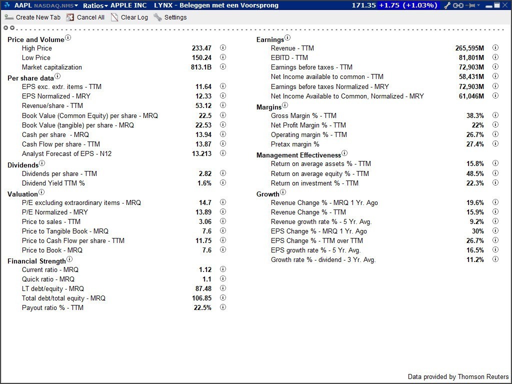
Task: Click the Net Income available to common value 58,431M
Action: 471,76
